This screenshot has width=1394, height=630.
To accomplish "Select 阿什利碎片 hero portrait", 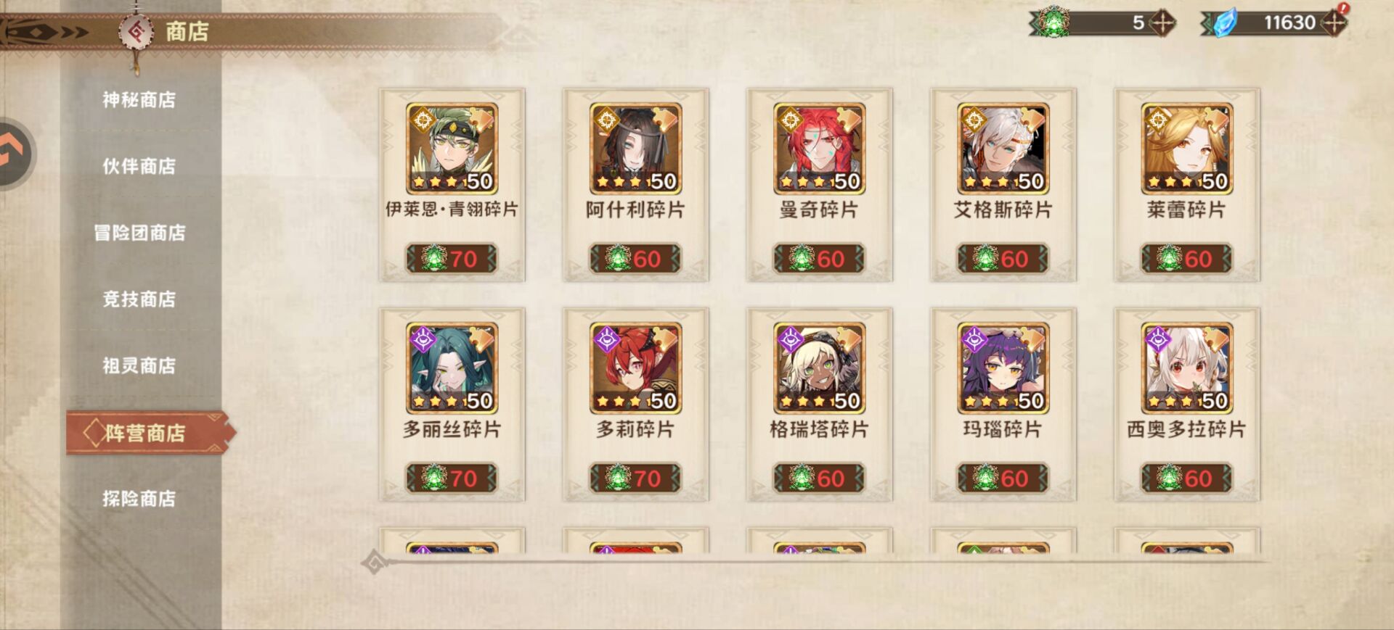I will pyautogui.click(x=635, y=149).
